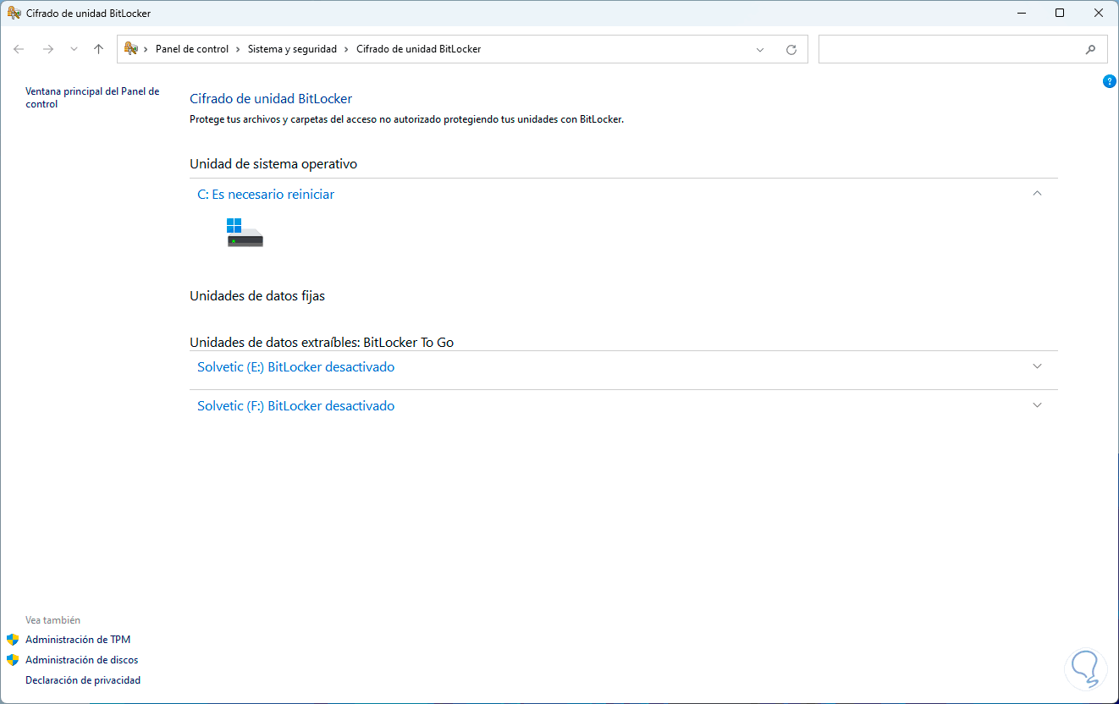
Task: Open 'Declaración de privacidad' link
Action: (83, 680)
